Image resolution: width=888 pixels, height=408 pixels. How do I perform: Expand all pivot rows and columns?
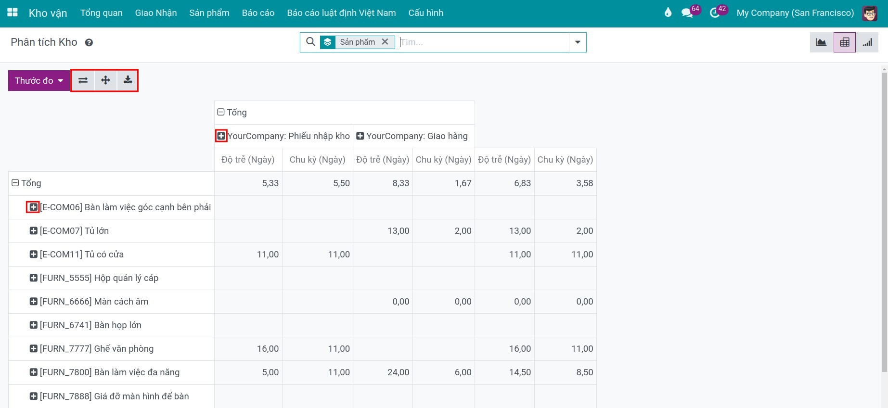pos(105,80)
